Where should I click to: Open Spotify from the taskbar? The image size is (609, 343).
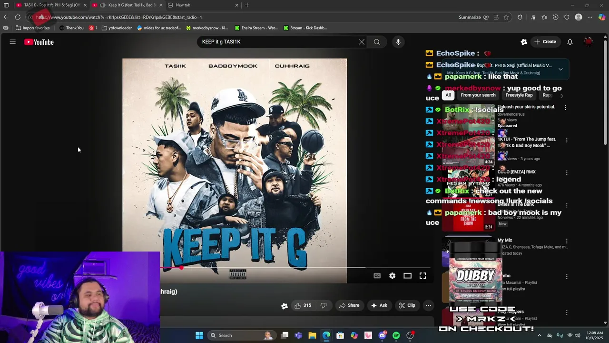pos(396,335)
